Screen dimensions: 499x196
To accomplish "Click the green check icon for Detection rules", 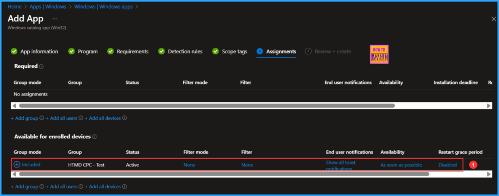I will [x=162, y=51].
